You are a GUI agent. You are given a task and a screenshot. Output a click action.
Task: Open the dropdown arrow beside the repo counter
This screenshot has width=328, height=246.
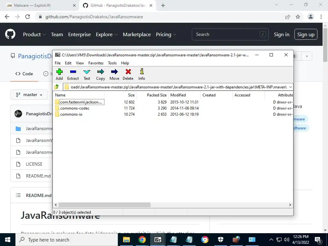pyautogui.click(x=307, y=56)
